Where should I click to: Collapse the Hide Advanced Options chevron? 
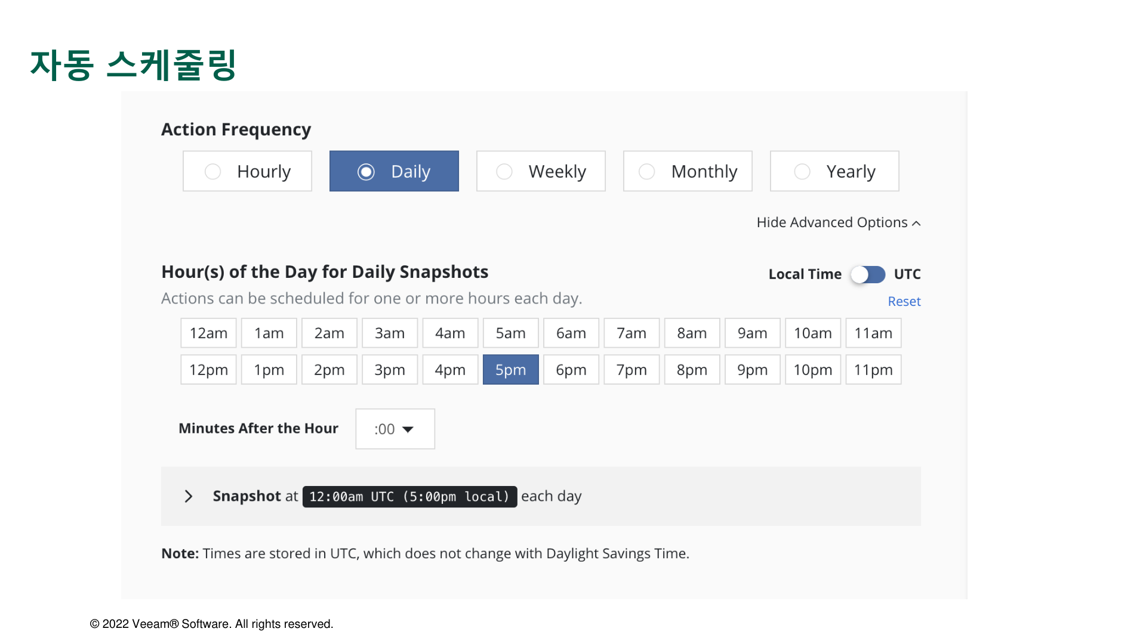coord(916,223)
